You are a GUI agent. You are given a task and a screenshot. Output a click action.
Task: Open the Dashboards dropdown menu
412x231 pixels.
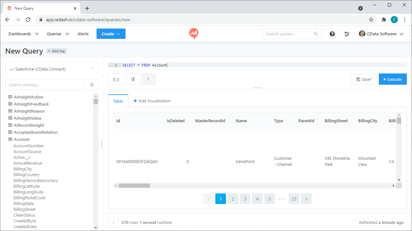pos(23,34)
